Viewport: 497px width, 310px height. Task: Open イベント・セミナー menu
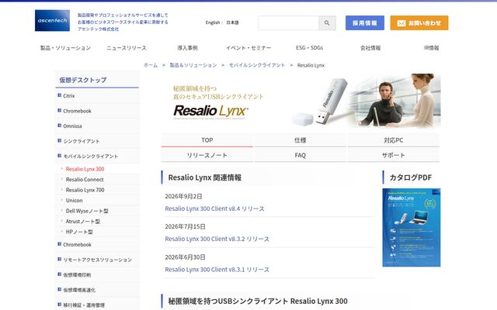248,48
